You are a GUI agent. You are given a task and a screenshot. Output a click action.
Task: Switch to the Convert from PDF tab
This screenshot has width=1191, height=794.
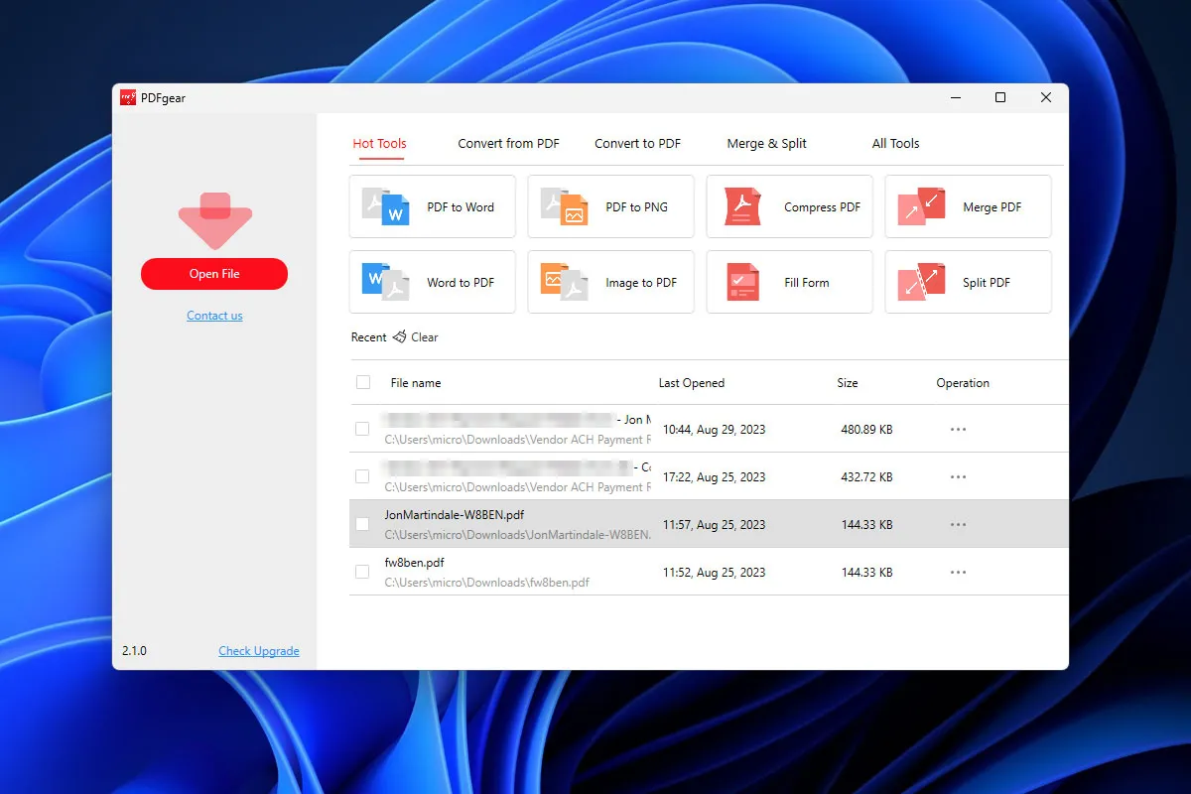pyautogui.click(x=508, y=143)
